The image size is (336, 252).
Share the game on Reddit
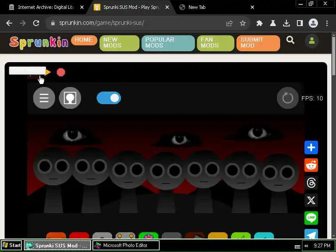(311, 165)
